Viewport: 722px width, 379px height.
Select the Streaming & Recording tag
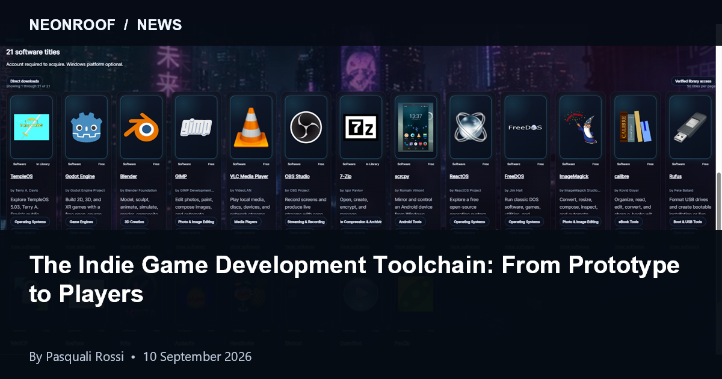pyautogui.click(x=306, y=221)
